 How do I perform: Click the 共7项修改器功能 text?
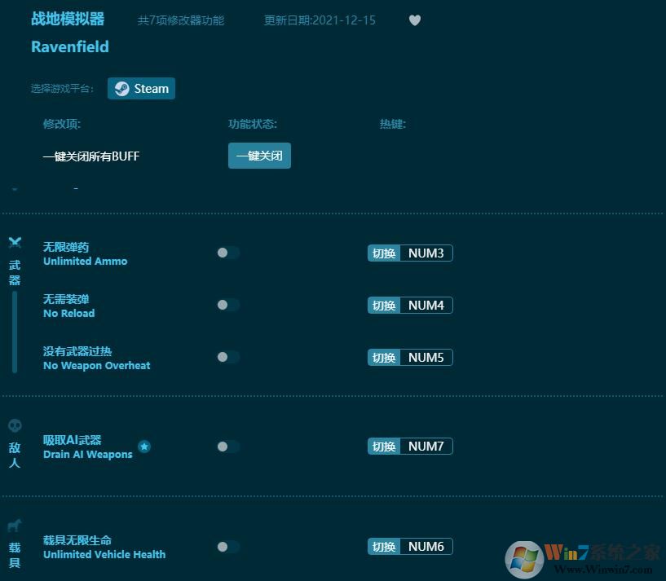[181, 20]
